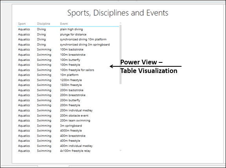The width and height of the screenshot is (226, 168).
Task: Click the Event column header
Action: click(64, 24)
